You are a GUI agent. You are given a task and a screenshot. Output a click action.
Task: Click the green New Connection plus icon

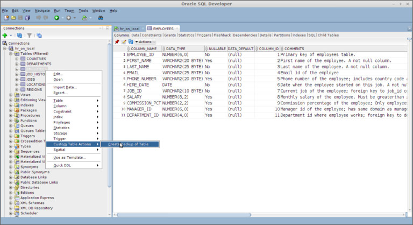coord(4,36)
